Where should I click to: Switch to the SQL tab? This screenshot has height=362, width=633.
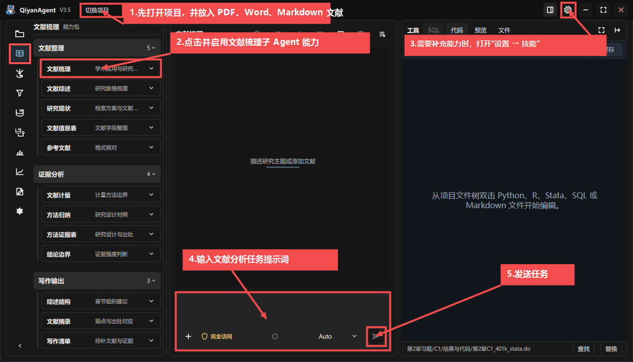pos(433,30)
